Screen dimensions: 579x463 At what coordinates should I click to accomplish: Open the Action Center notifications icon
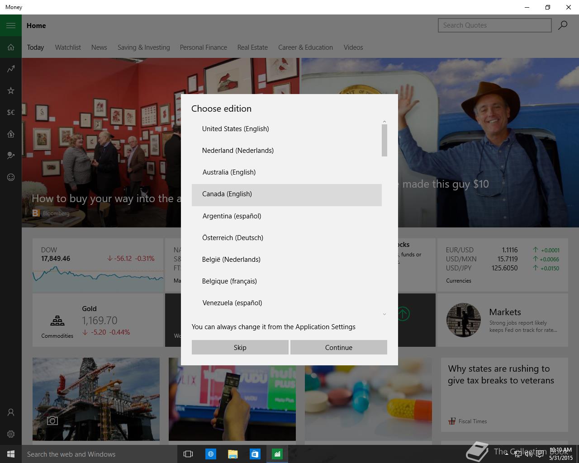[x=540, y=454]
